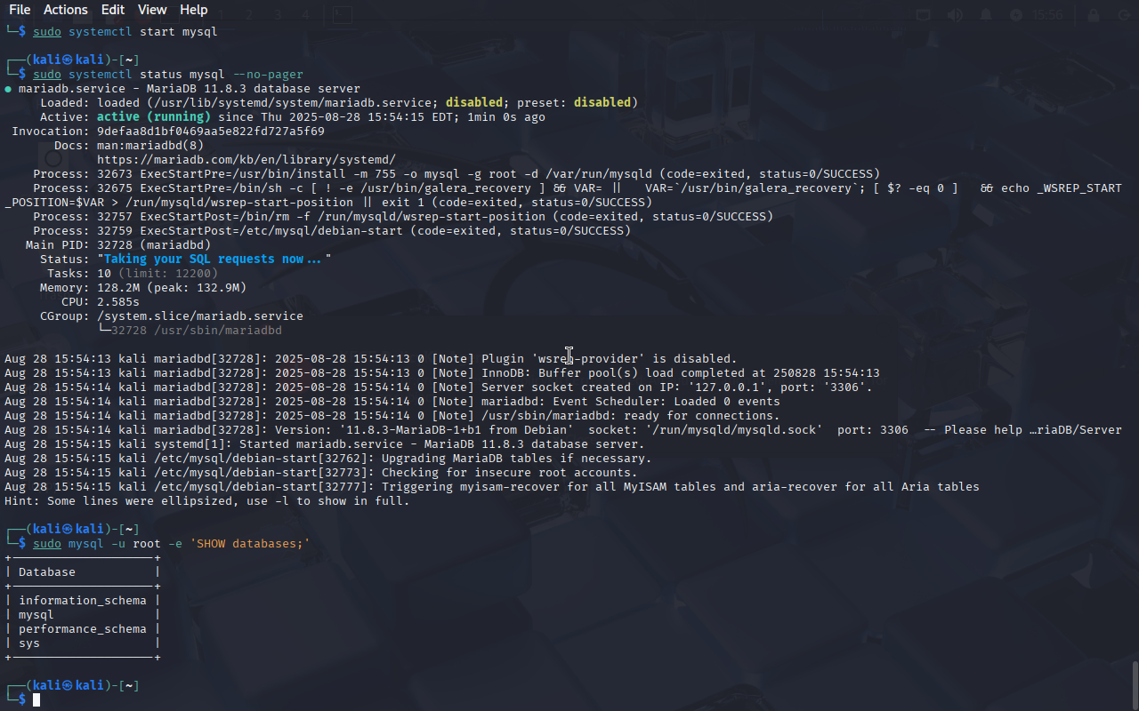Select the 'mysql' row in the Database table
Screen dimensions: 1139x711
click(x=36, y=614)
